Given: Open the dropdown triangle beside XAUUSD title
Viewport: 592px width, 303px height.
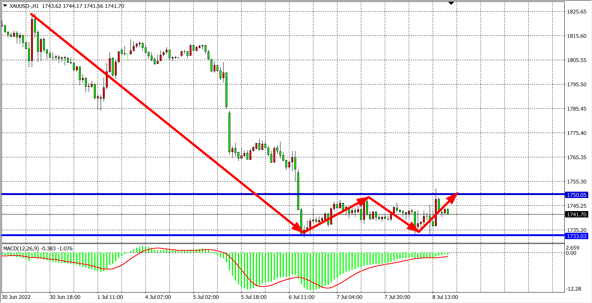Looking at the screenshot, I should [x=5, y=6].
